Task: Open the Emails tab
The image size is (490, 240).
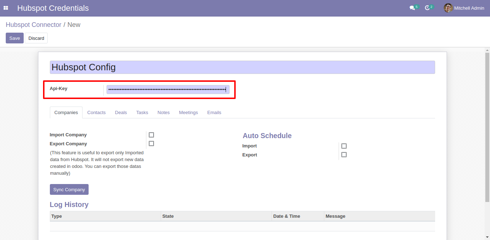Action: click(x=214, y=112)
